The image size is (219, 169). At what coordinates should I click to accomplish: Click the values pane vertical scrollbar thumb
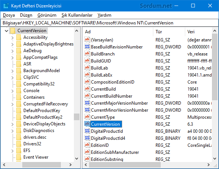(215, 67)
